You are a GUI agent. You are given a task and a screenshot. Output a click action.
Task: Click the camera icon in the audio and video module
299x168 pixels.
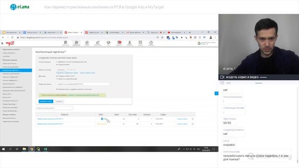tap(222, 77)
